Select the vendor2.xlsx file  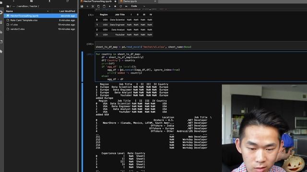click(x=41, y=29)
